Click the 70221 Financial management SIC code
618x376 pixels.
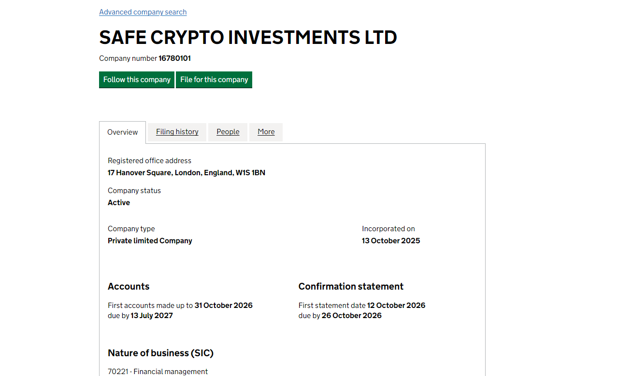pos(158,372)
